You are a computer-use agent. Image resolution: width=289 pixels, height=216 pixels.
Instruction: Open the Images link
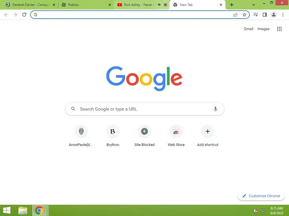(x=263, y=29)
